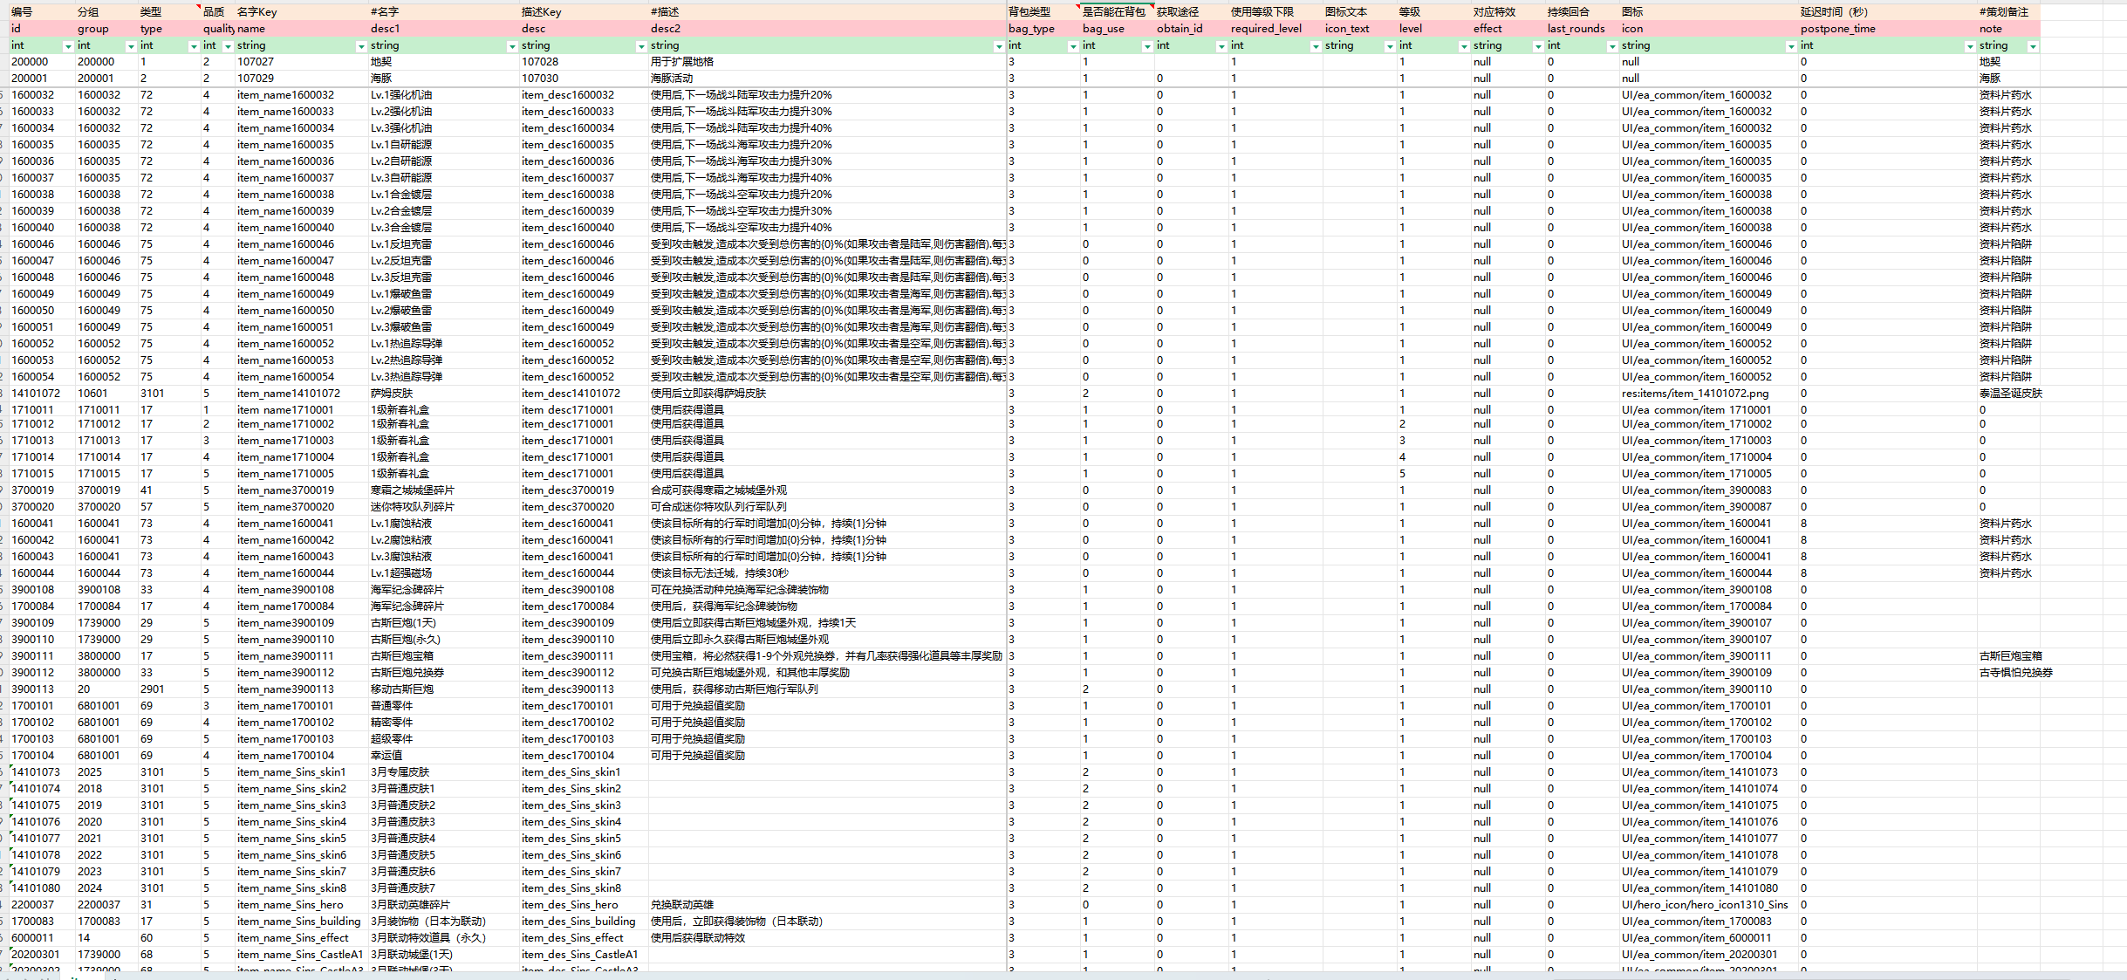2127x980 pixels.
Task: Open the effect column filter arrow
Action: click(x=1538, y=46)
